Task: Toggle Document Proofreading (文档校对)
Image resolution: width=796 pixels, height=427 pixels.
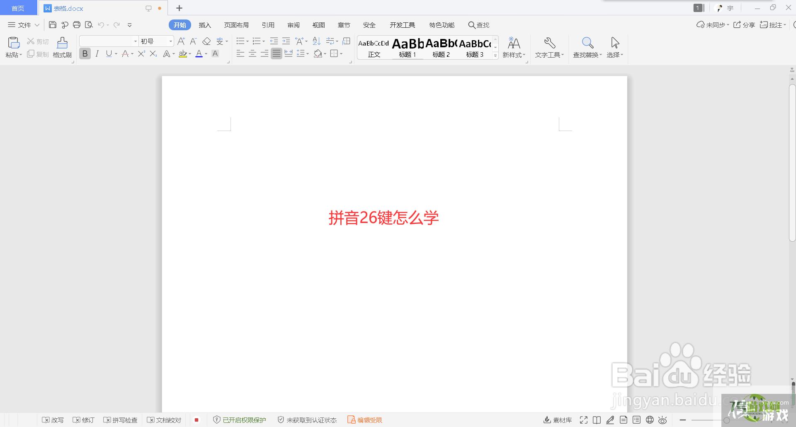Action: pos(164,420)
